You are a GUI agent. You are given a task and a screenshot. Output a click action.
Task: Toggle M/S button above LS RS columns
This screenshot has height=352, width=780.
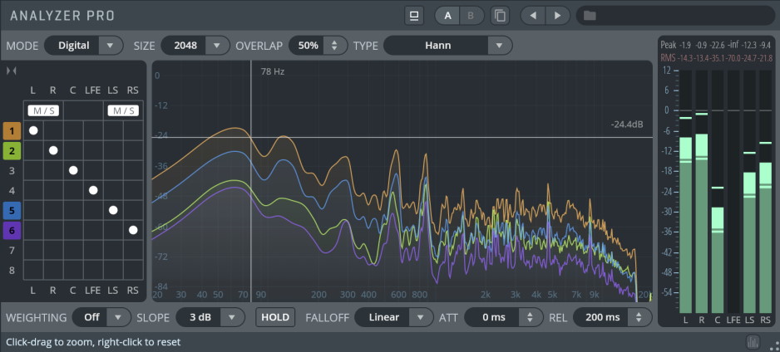123,110
